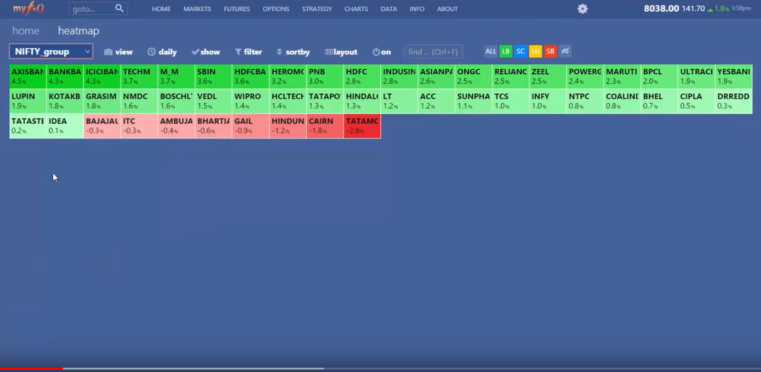Select the BANKBARODA 4.3% tile
This screenshot has height=372, width=761.
click(x=65, y=77)
